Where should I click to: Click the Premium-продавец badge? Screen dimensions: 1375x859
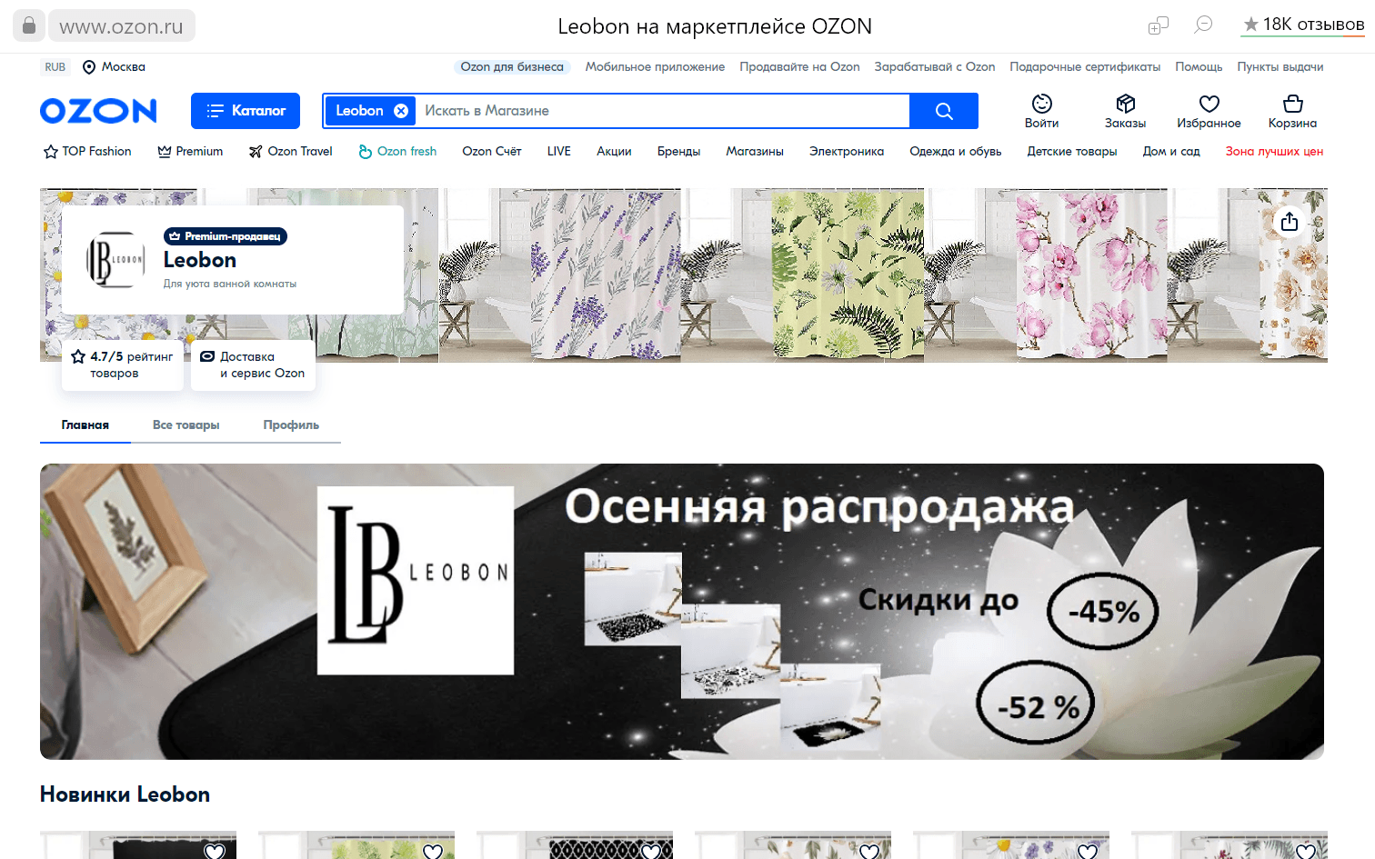pos(226,236)
